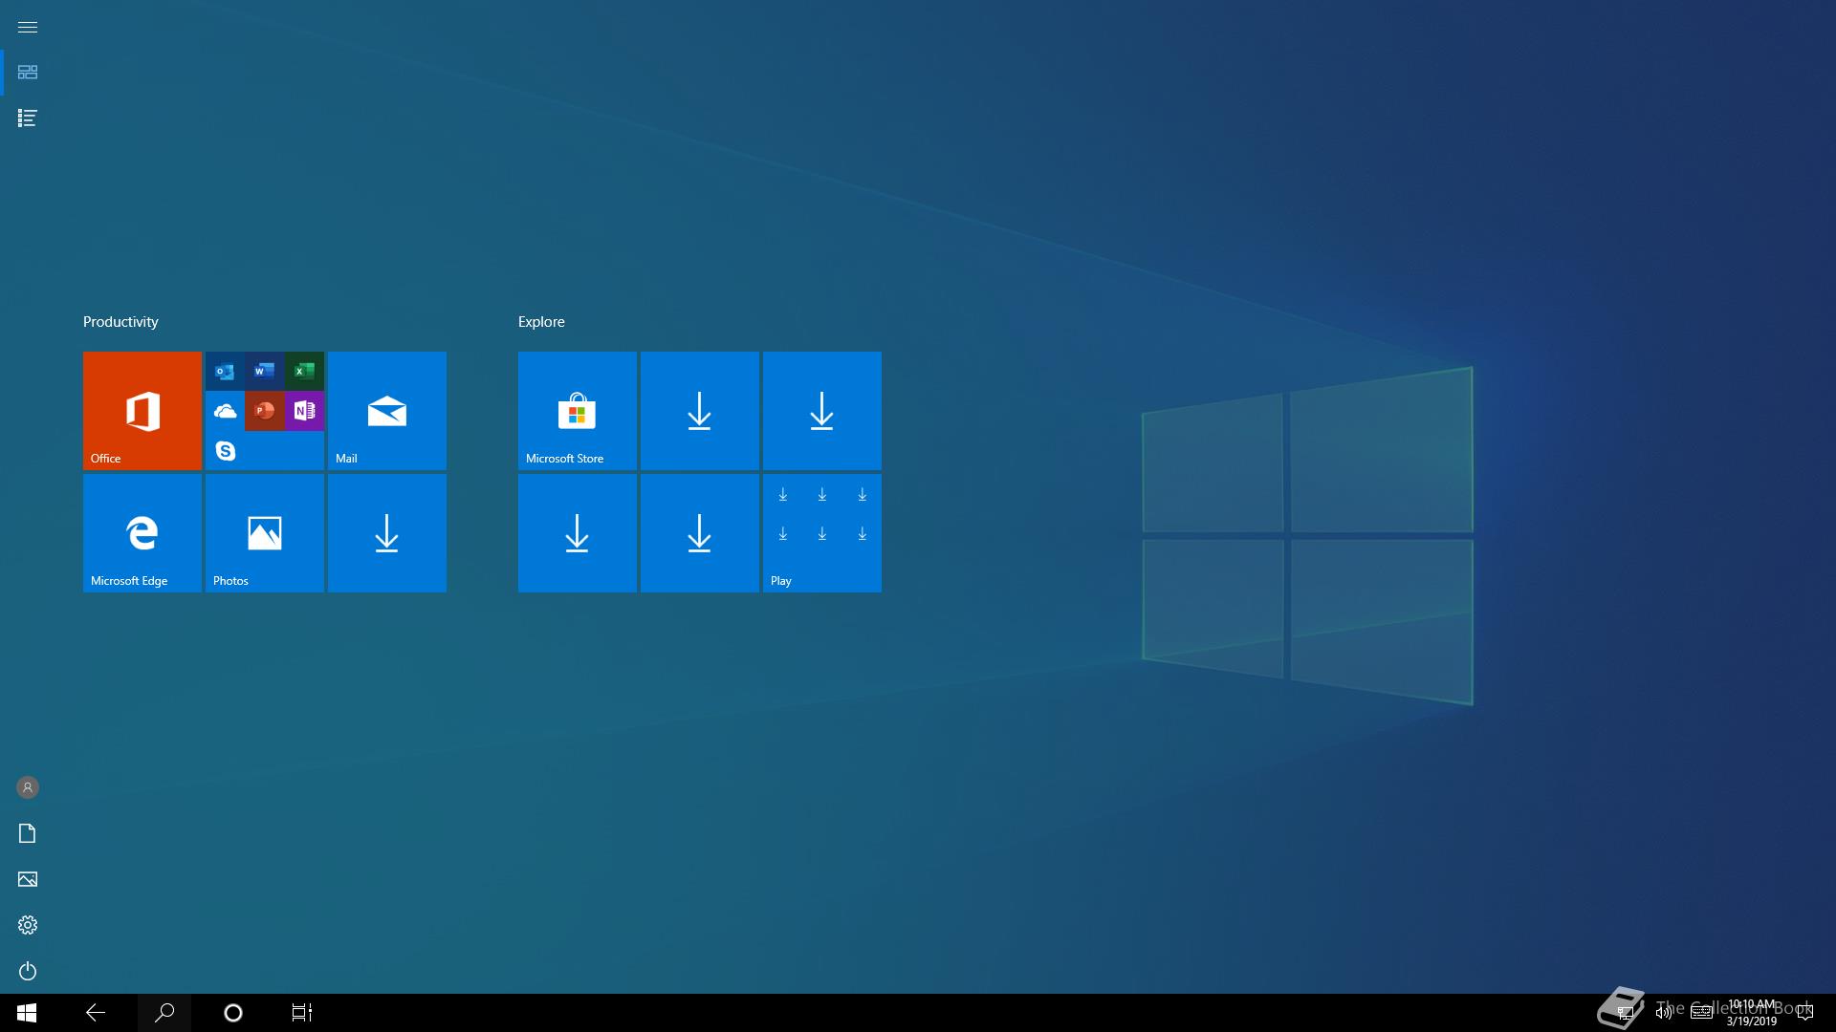The width and height of the screenshot is (1836, 1032).
Task: Open the Power options menu
Action: pos(28,971)
